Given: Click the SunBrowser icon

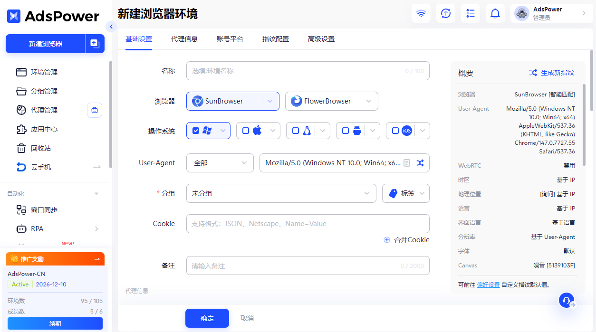Looking at the screenshot, I should tap(197, 101).
